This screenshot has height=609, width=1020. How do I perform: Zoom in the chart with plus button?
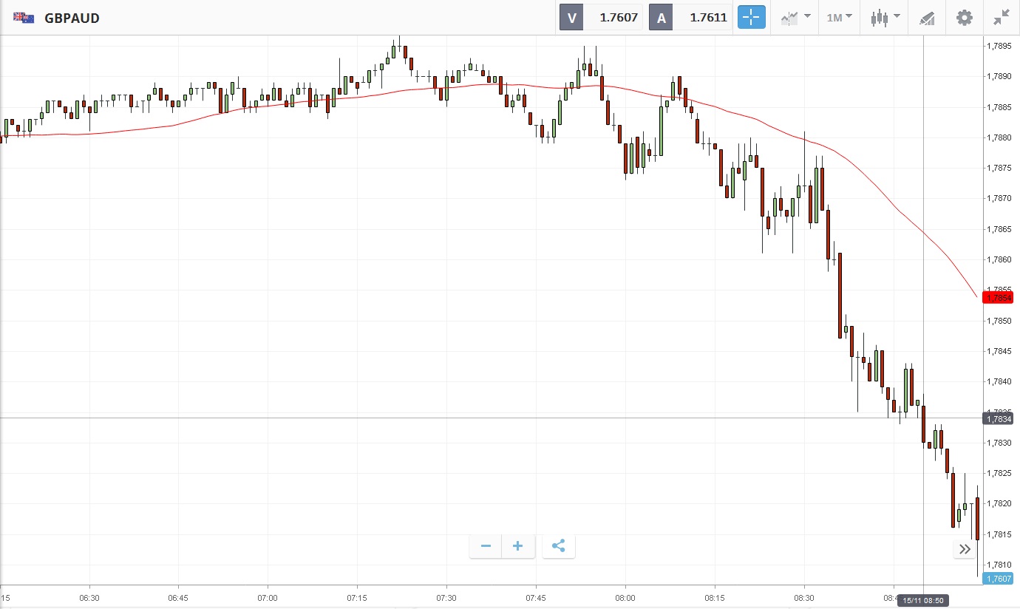click(518, 547)
